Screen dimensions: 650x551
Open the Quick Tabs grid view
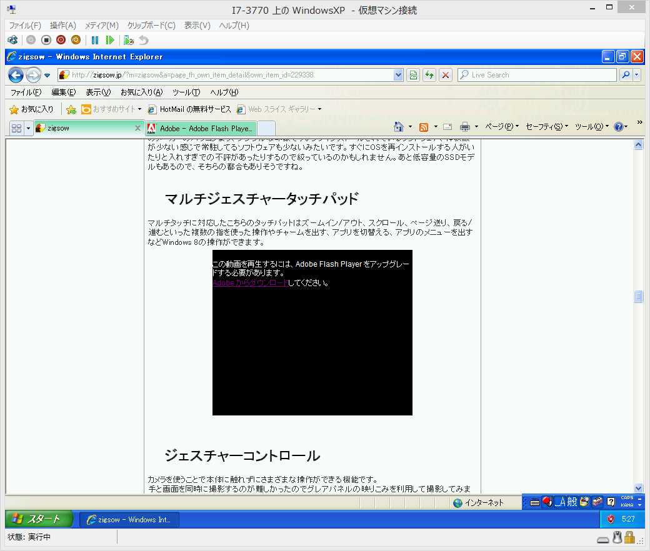point(16,128)
